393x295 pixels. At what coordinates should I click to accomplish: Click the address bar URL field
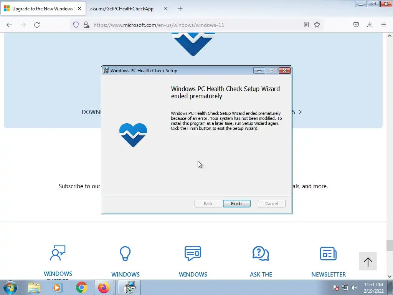coord(196,25)
